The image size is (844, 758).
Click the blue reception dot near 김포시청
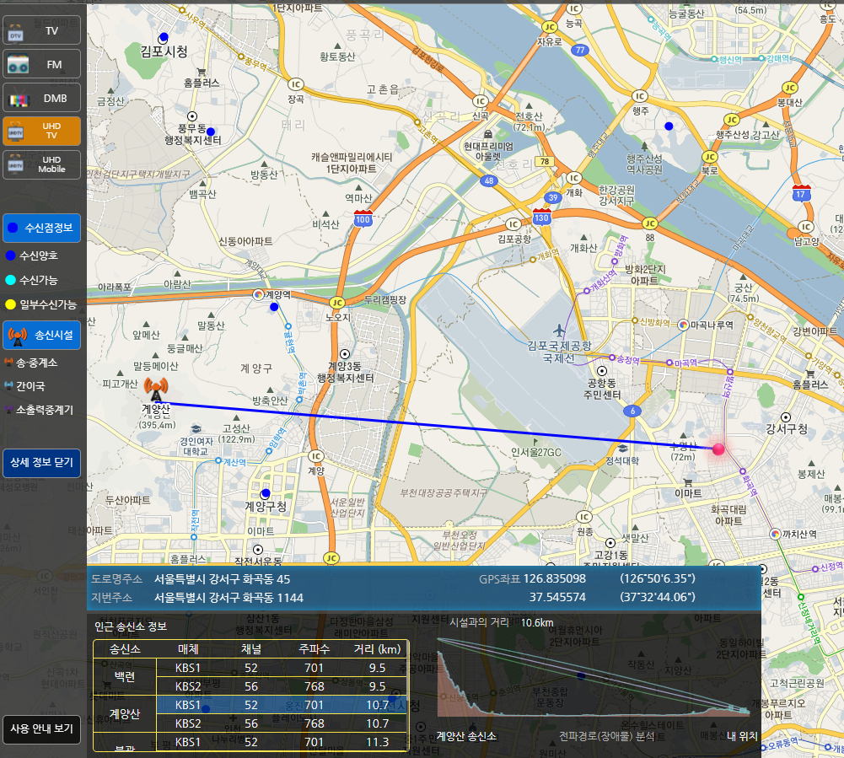[x=164, y=38]
